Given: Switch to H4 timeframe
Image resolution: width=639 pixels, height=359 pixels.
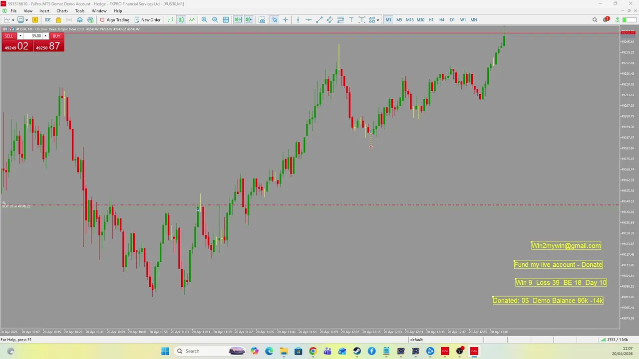Looking at the screenshot, I should (441, 20).
